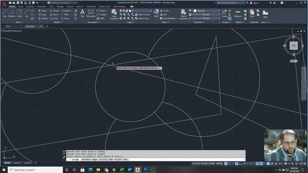Open the Insert ribbon tab
Image resolution: width=308 pixels, height=173 pixels.
pyautogui.click(x=20, y=6)
